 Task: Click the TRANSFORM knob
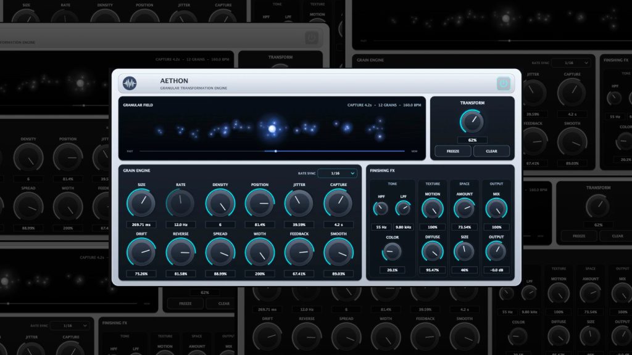[x=472, y=121]
